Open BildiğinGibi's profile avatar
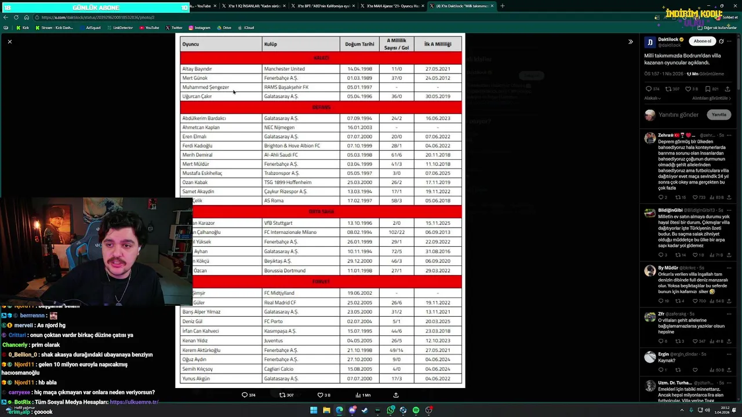742x417 pixels. (650, 212)
